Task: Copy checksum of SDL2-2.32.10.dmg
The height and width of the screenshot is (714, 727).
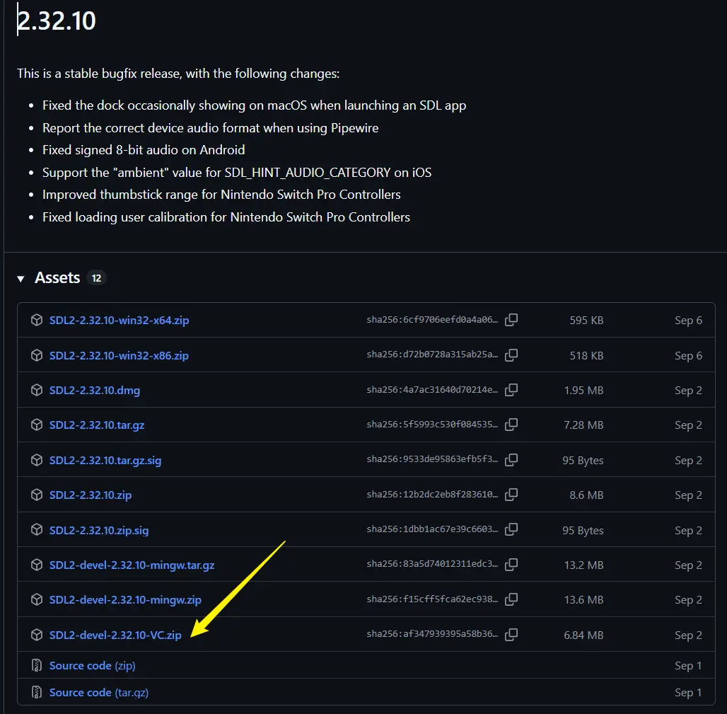Action: coord(511,390)
